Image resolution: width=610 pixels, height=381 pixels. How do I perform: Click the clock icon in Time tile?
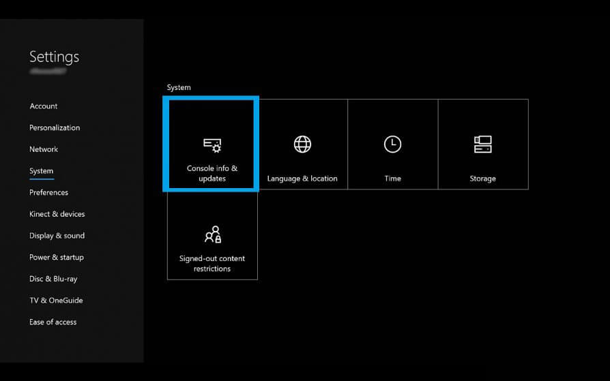(392, 144)
